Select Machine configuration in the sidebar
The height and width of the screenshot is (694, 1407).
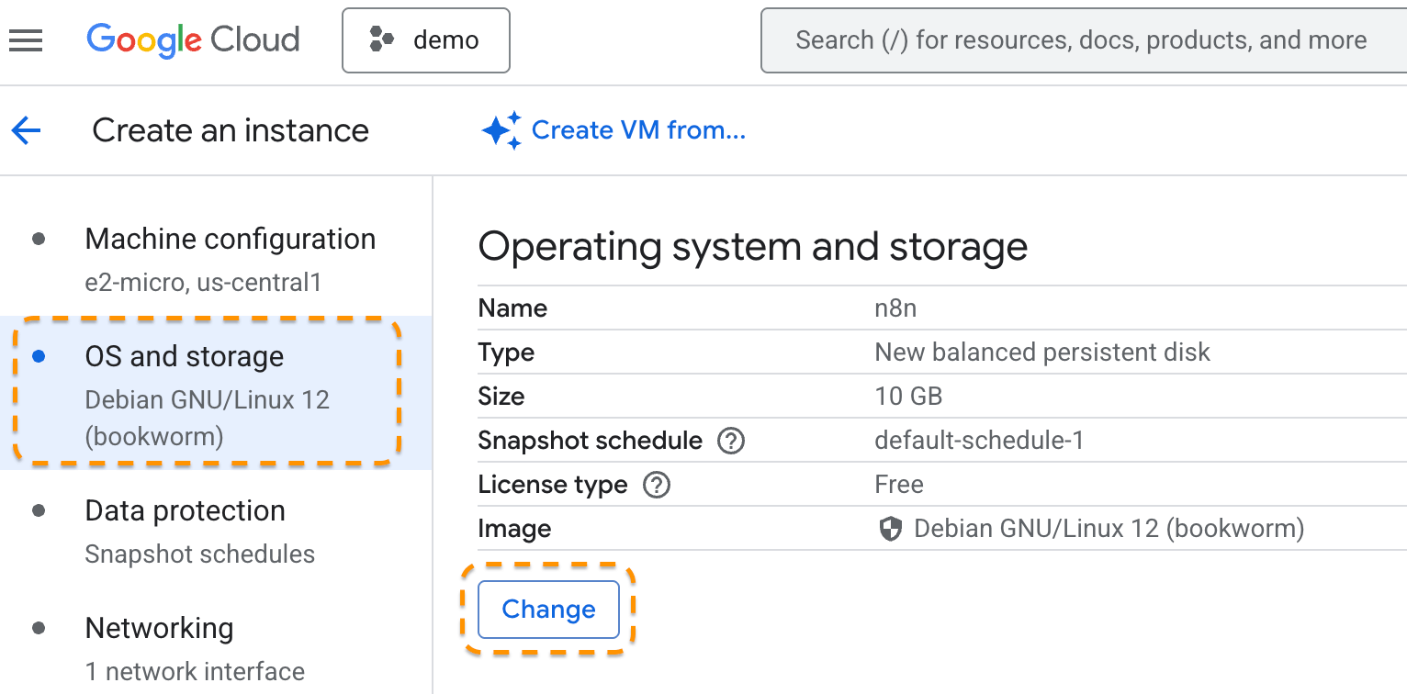click(230, 240)
